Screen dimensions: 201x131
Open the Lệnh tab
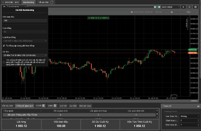coord(52,106)
